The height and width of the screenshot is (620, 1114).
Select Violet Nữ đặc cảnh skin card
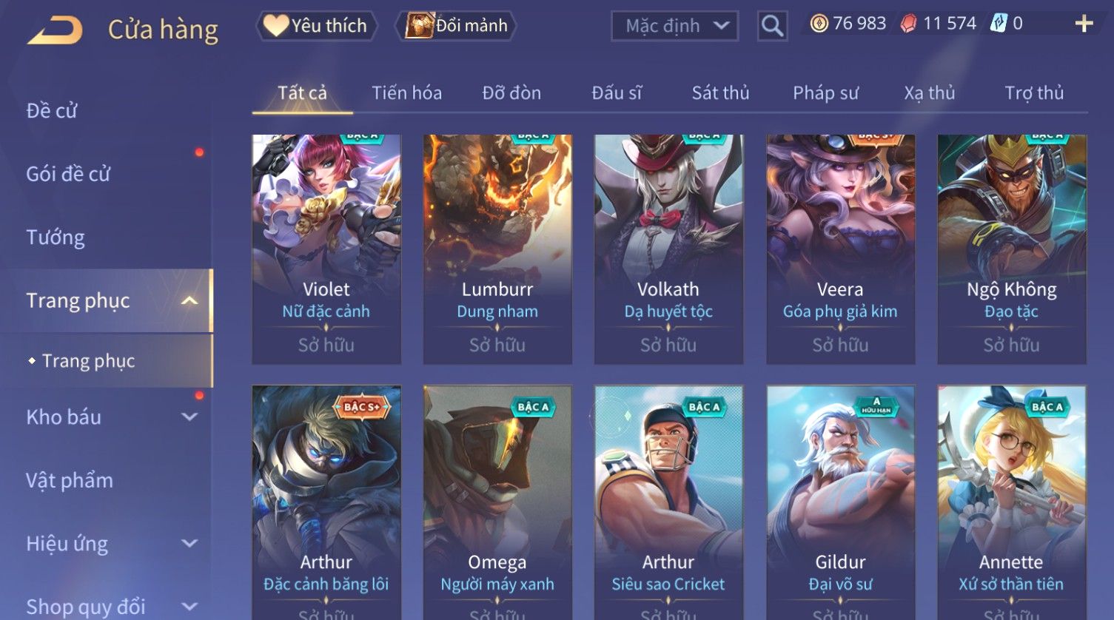point(326,249)
